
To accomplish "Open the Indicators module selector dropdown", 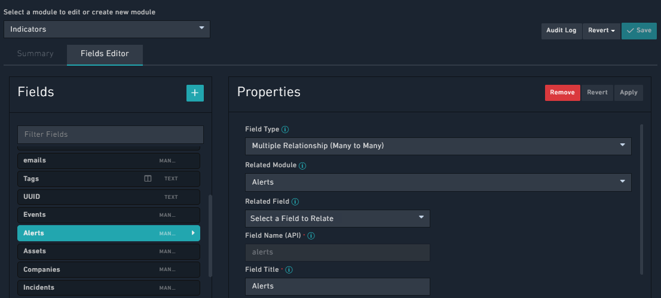I will (x=106, y=29).
